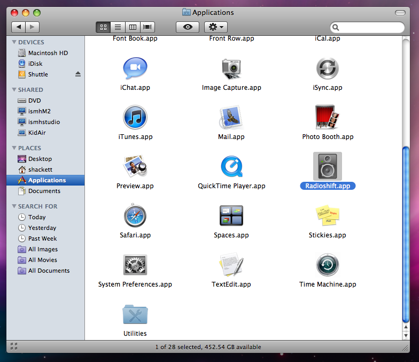The height and width of the screenshot is (362, 419).
Task: Connect to ismhM2 shared computer
Action: [45, 111]
